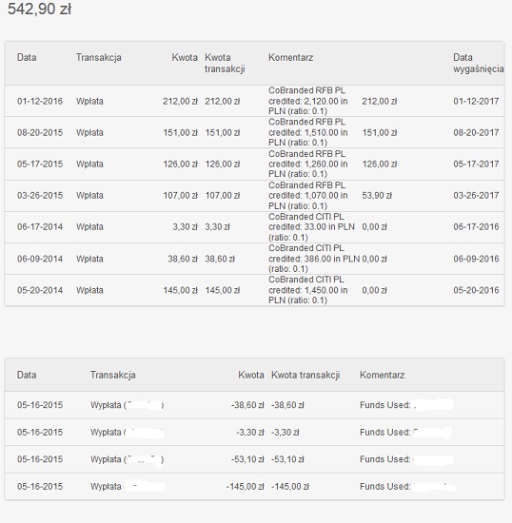Click the Data wygaśnięcia column header
Screen dimensions: 512x523
pos(479,63)
